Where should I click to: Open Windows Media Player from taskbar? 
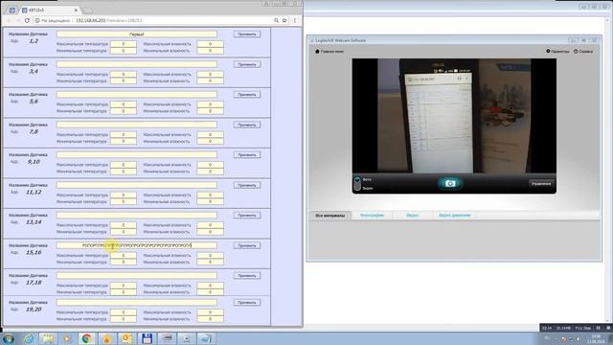click(x=67, y=338)
